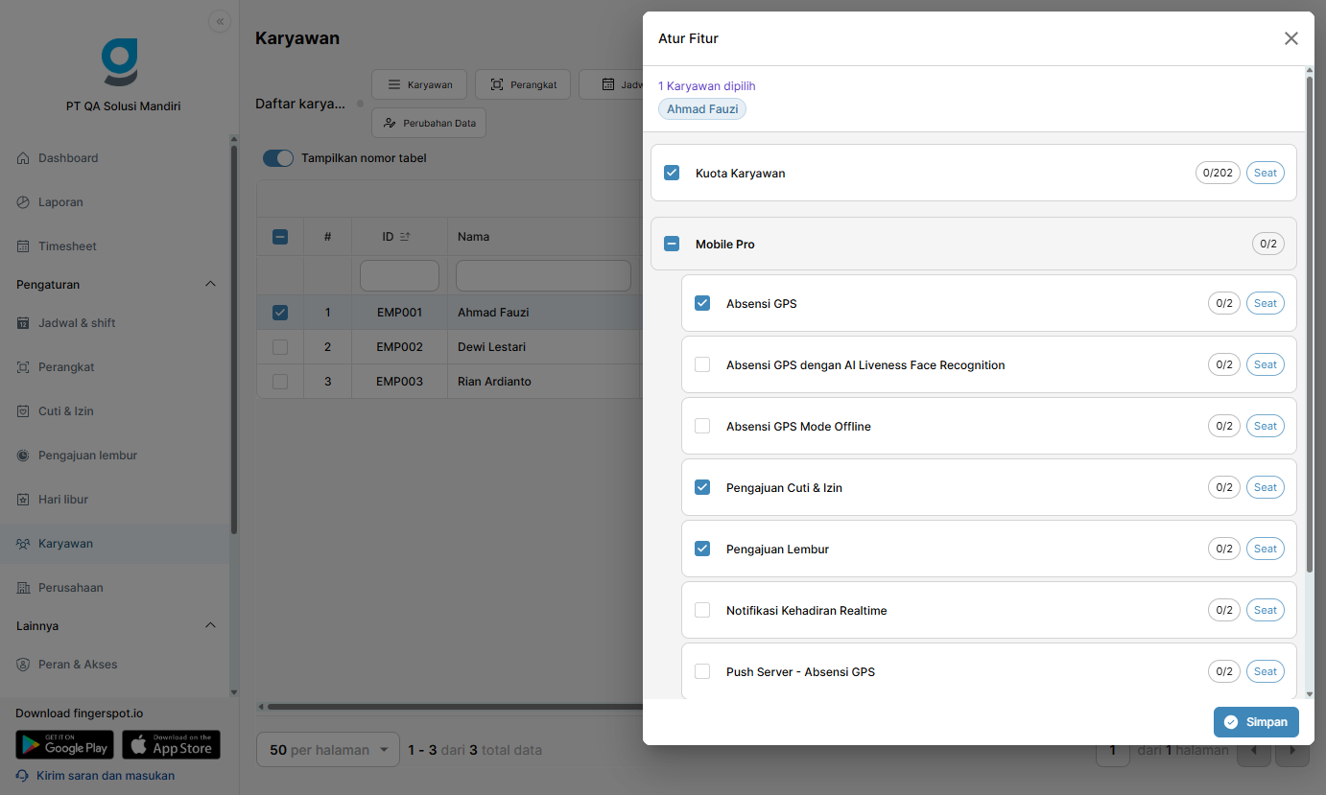Turn off Tampilkan nomor tabel switch
Screen dimensions: 1326x795
click(x=278, y=158)
